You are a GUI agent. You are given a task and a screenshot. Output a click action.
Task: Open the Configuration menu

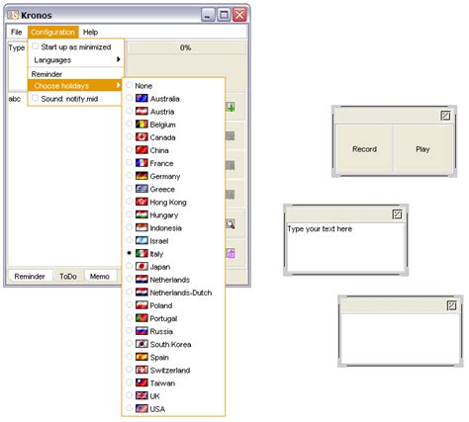click(52, 32)
